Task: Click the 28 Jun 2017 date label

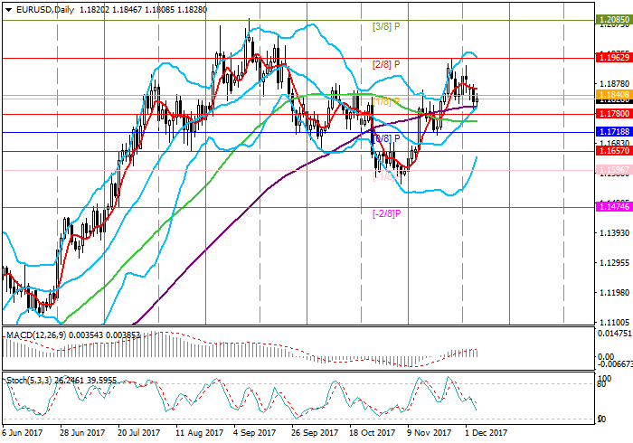Action: (x=82, y=433)
